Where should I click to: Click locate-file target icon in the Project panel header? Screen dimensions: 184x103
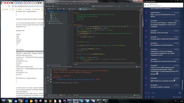tap(58, 9)
